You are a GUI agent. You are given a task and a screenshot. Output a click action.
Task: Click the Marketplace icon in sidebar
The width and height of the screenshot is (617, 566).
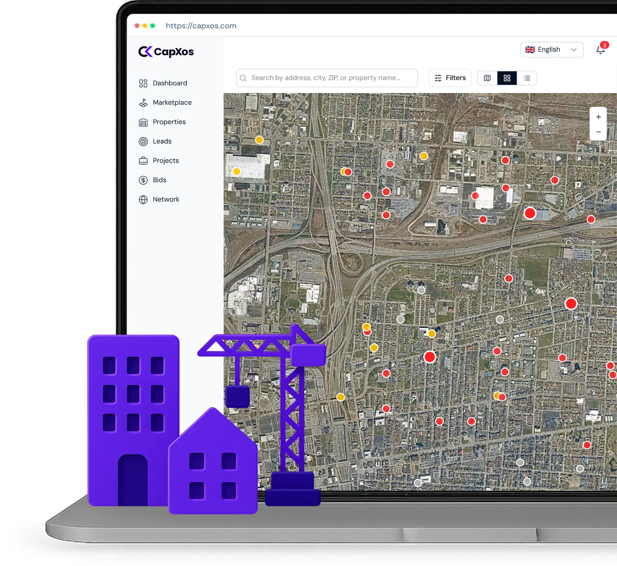(x=143, y=103)
